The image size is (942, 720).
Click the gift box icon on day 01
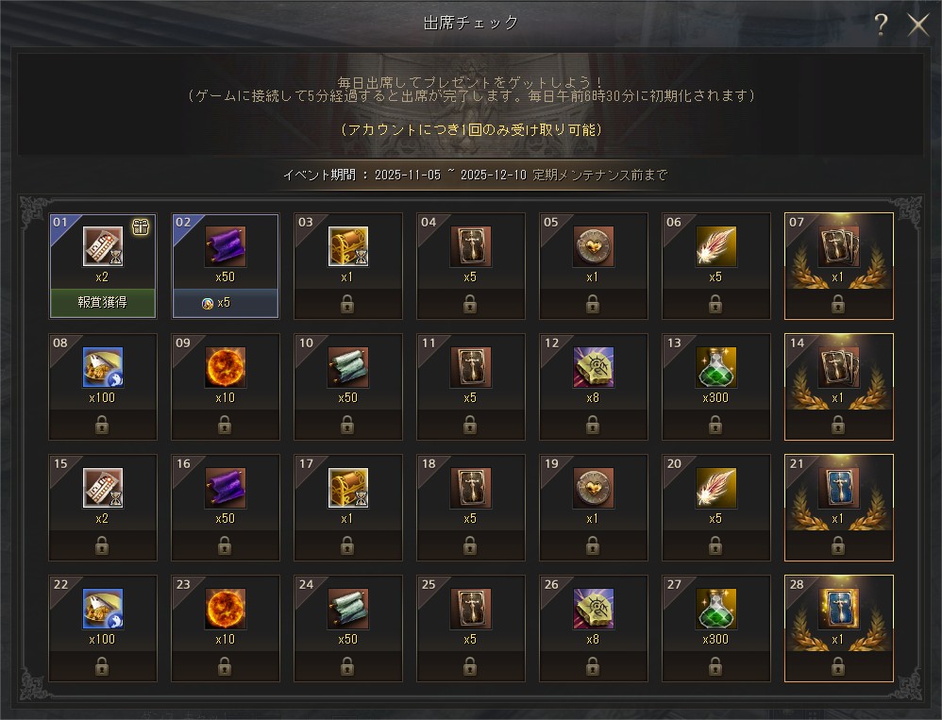click(x=141, y=226)
